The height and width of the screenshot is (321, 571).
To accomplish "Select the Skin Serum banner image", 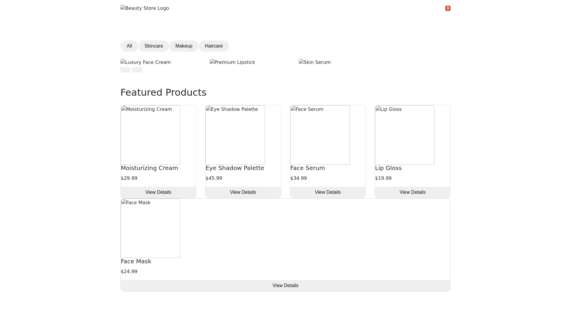I will pyautogui.click(x=315, y=62).
